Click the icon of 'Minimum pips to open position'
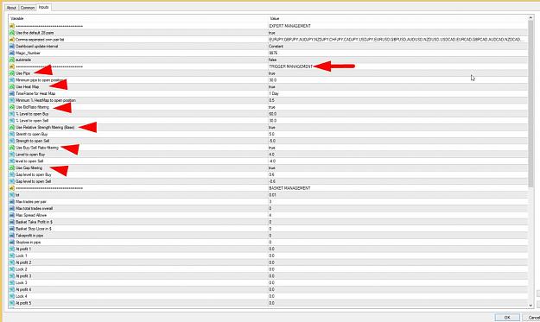Viewport: 540px width, 322px height. [12, 80]
